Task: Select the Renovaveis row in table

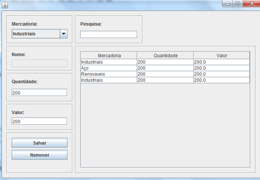Action: point(165,74)
